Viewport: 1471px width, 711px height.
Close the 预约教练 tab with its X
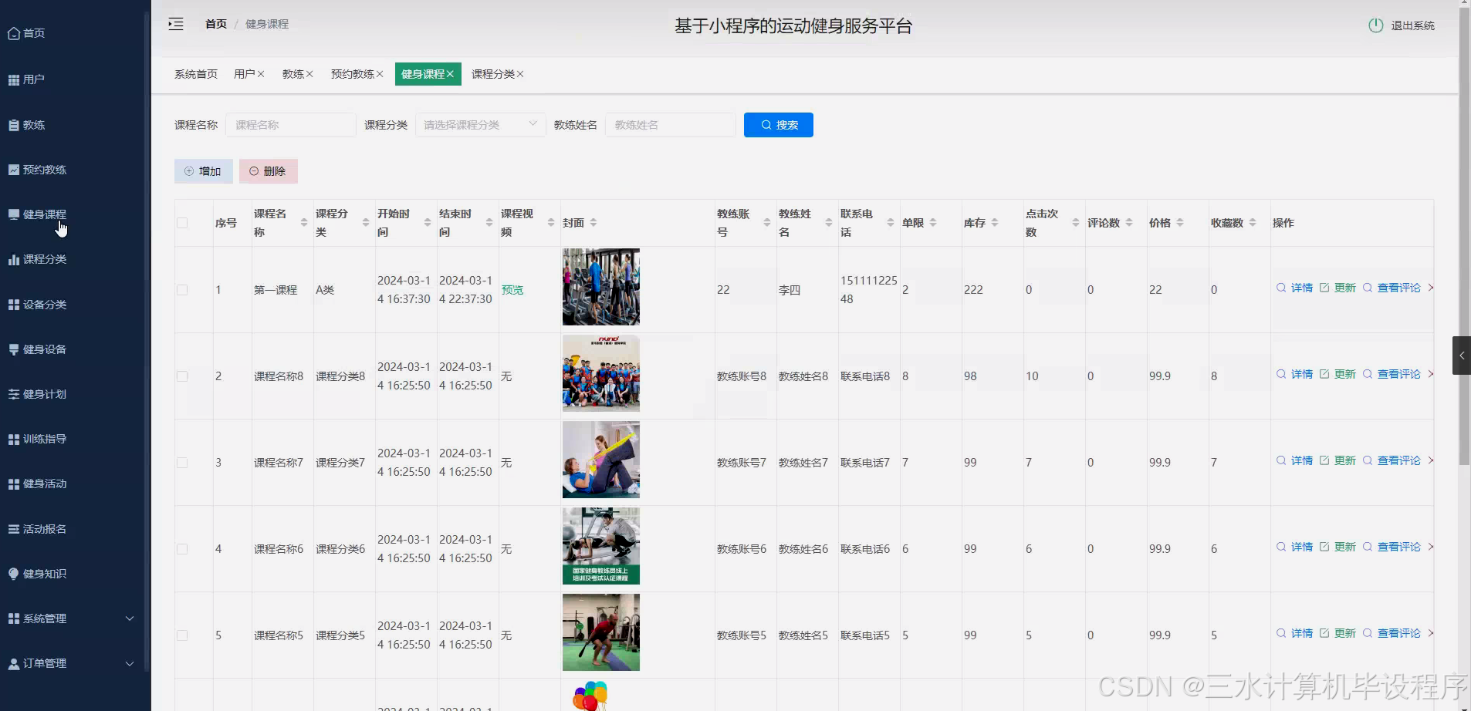click(380, 74)
